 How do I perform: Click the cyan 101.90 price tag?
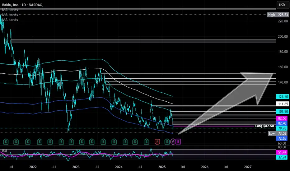(283, 111)
